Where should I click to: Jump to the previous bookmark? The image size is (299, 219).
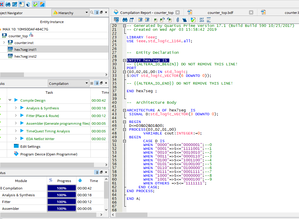point(169,20)
